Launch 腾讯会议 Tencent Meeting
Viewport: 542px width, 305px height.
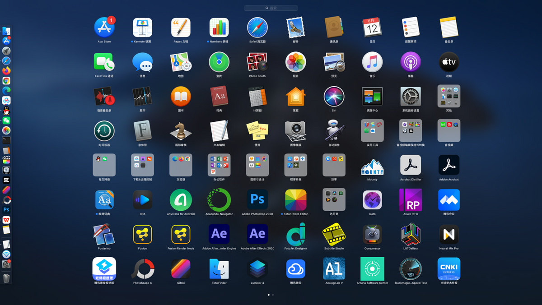[449, 199]
